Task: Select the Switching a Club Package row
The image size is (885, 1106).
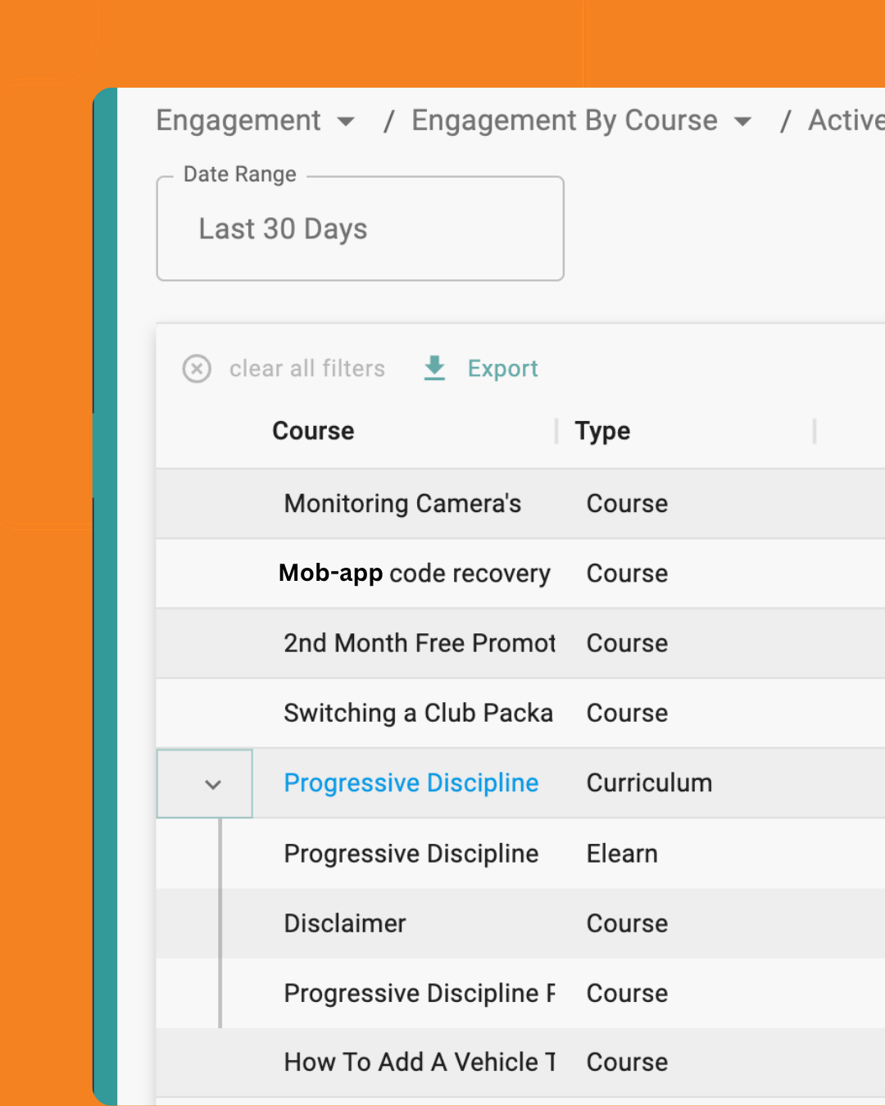Action: 418,713
